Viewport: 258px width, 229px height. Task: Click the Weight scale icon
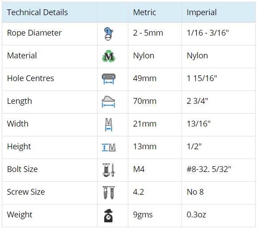click(x=109, y=216)
